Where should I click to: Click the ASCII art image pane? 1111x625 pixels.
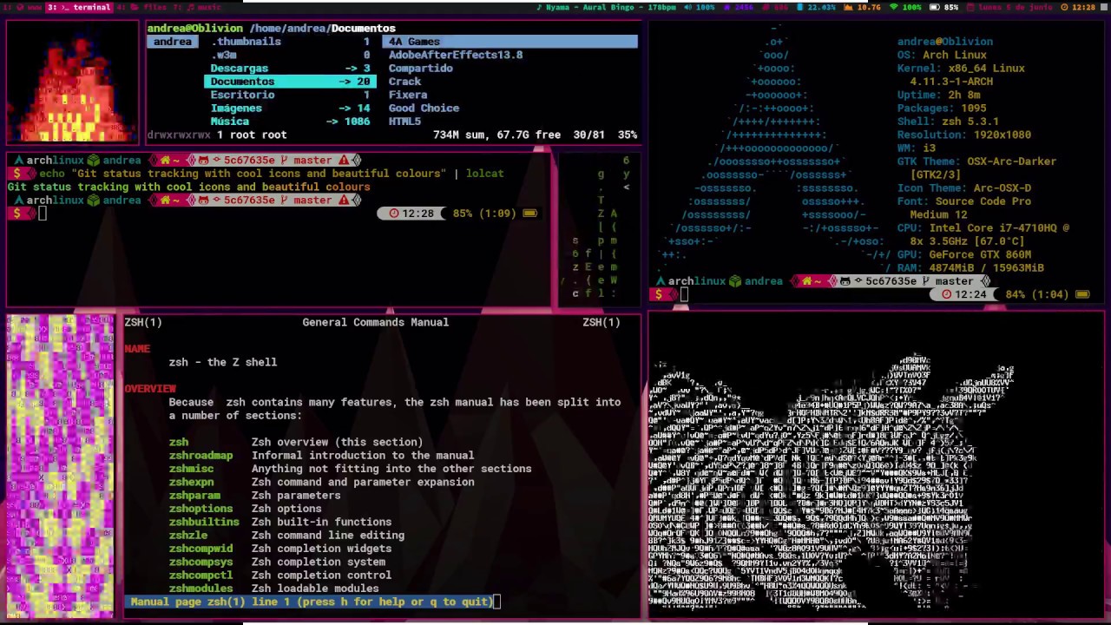[876, 465]
